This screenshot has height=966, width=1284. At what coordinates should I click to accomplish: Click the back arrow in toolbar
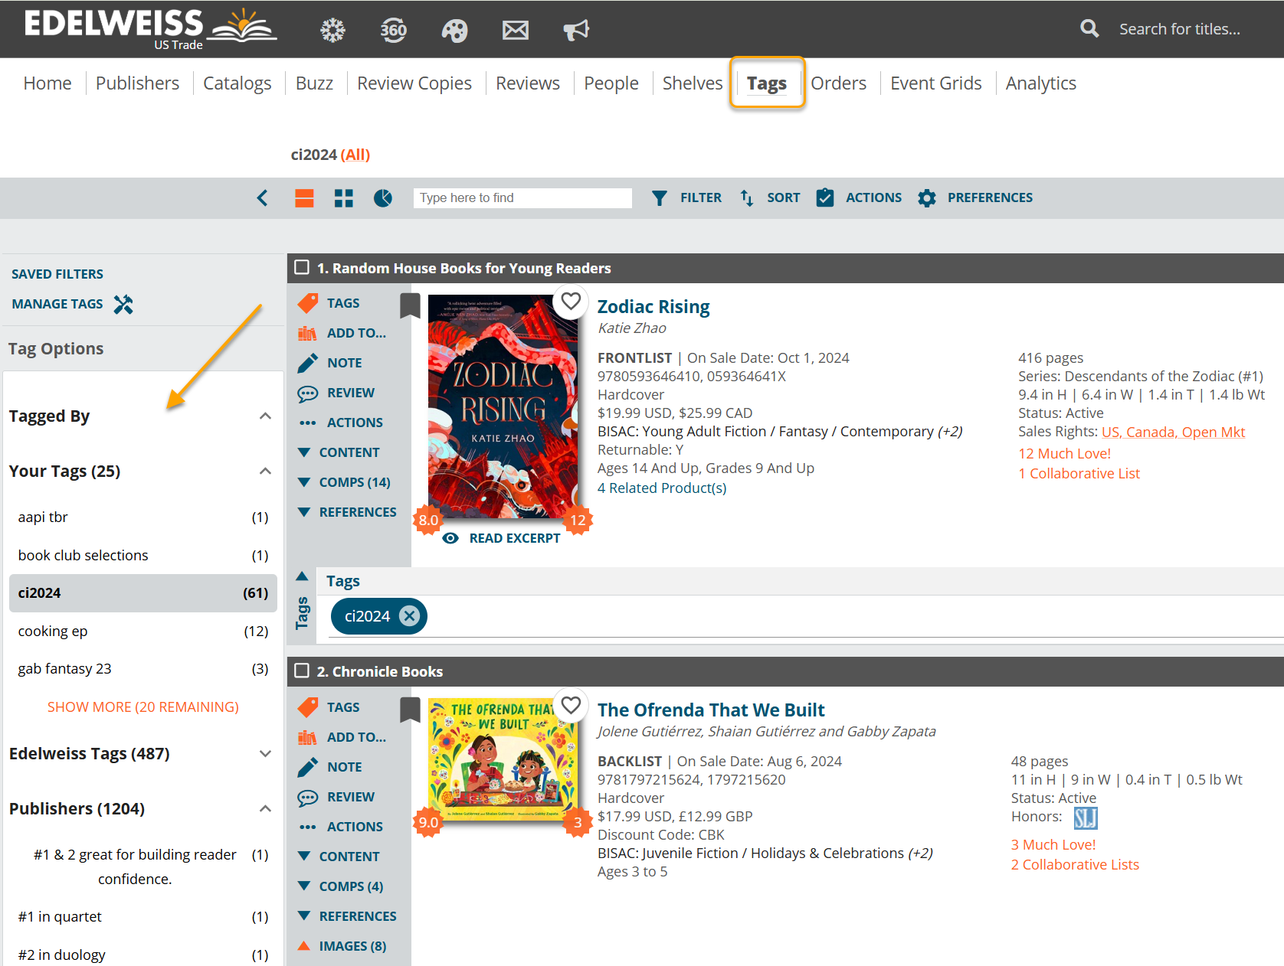[x=263, y=198]
